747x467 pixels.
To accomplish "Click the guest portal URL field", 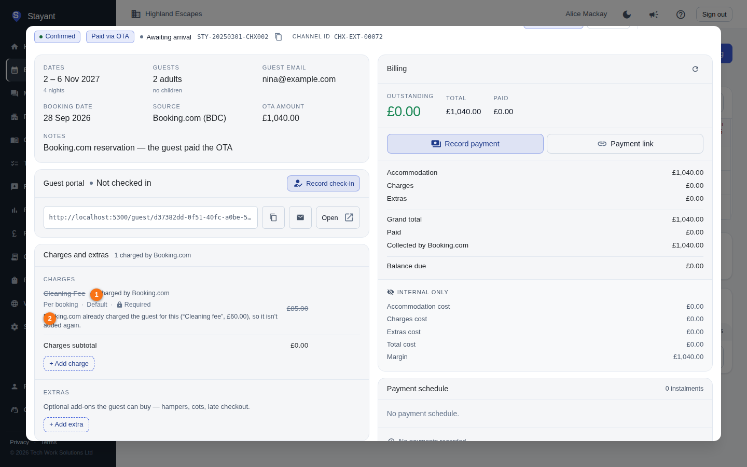I will tap(150, 217).
